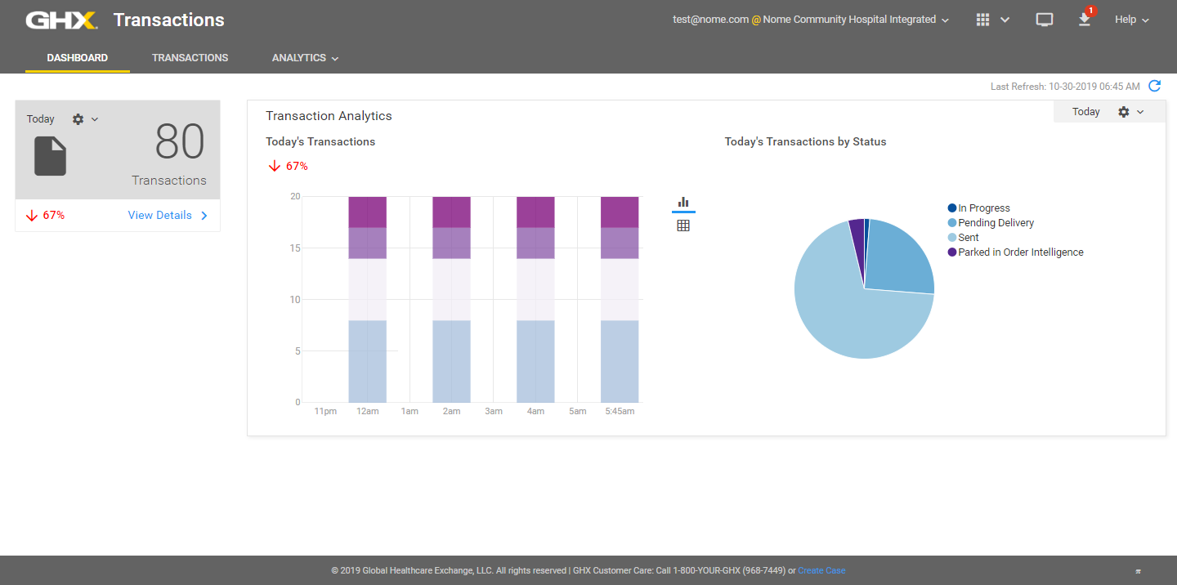Click the In Progress legend color dot
1177x585 pixels.
click(x=952, y=208)
